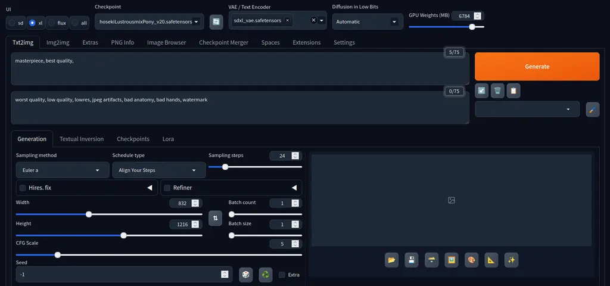610x286 pixels.
Task: Expand the Schedule type dropdown
Action: coord(158,170)
